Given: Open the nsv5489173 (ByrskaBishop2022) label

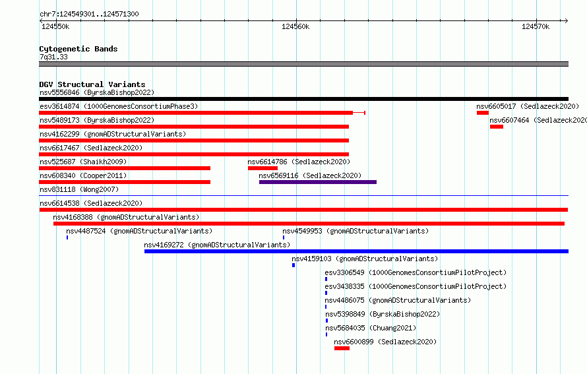Looking at the screenshot, I should tap(97, 120).
